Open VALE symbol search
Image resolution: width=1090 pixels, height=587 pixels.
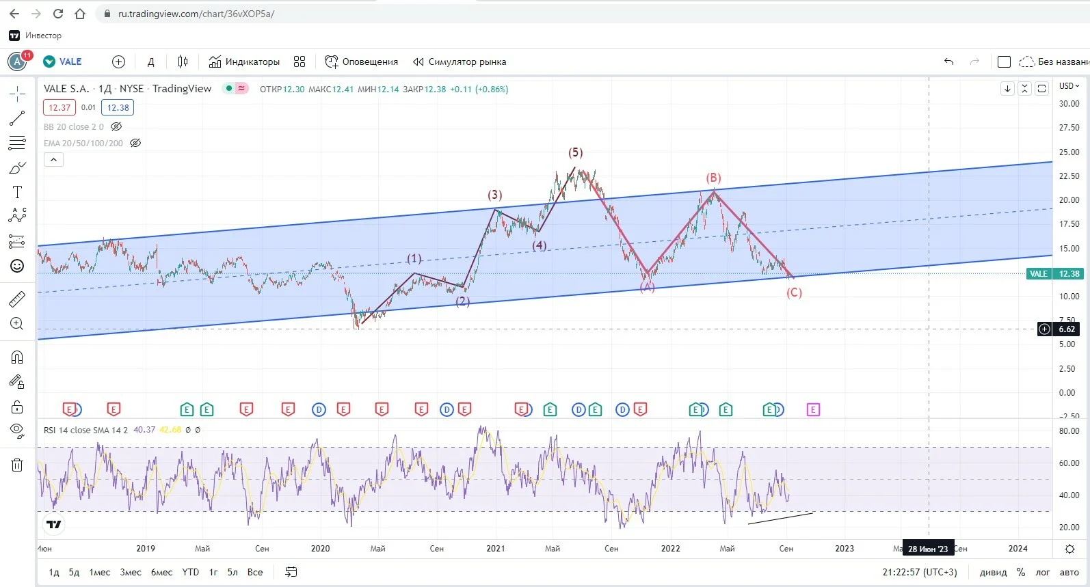[63, 62]
